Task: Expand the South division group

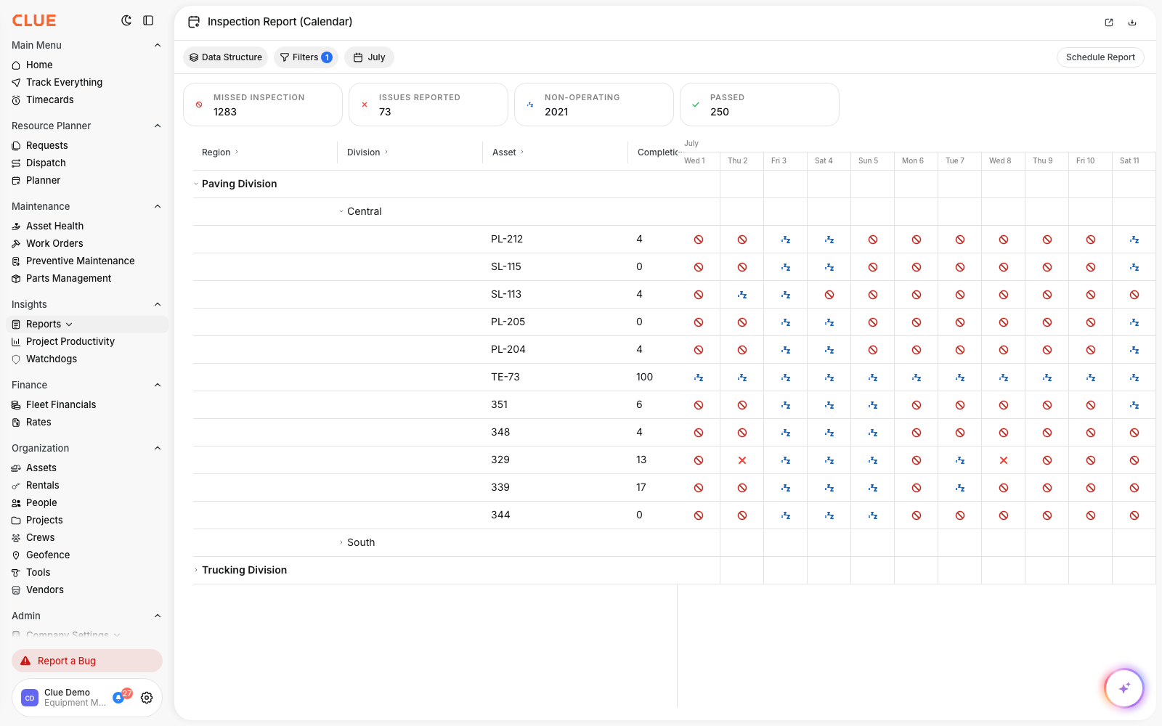Action: pos(341,542)
